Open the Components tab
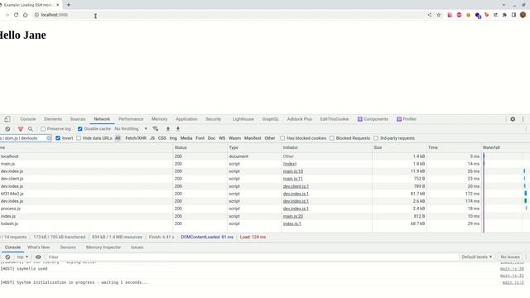 pyautogui.click(x=373, y=119)
